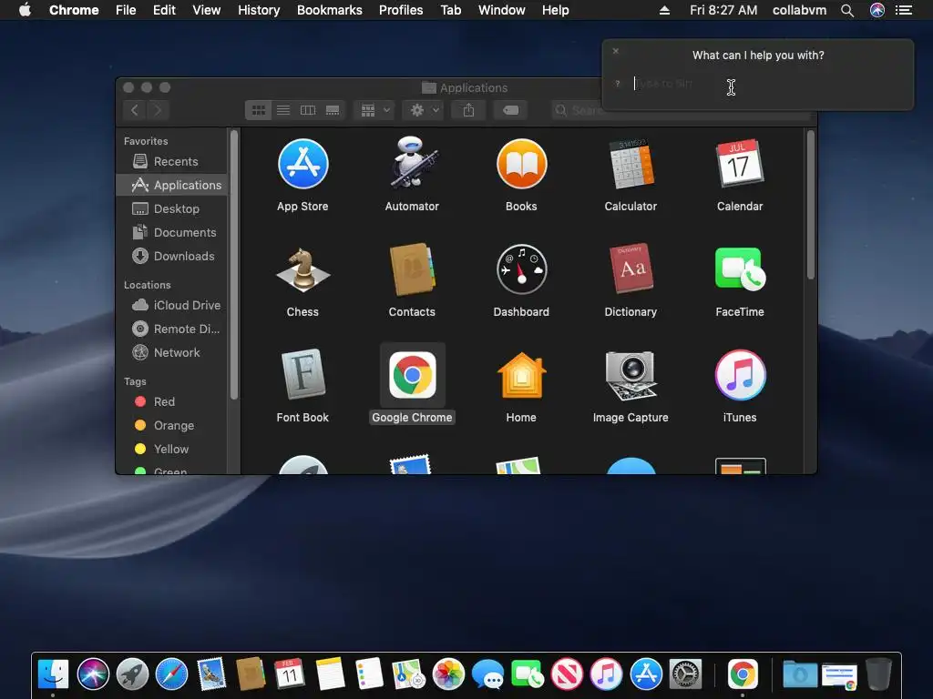
Task: Launch Siri from the Dock
Action: [x=93, y=674]
